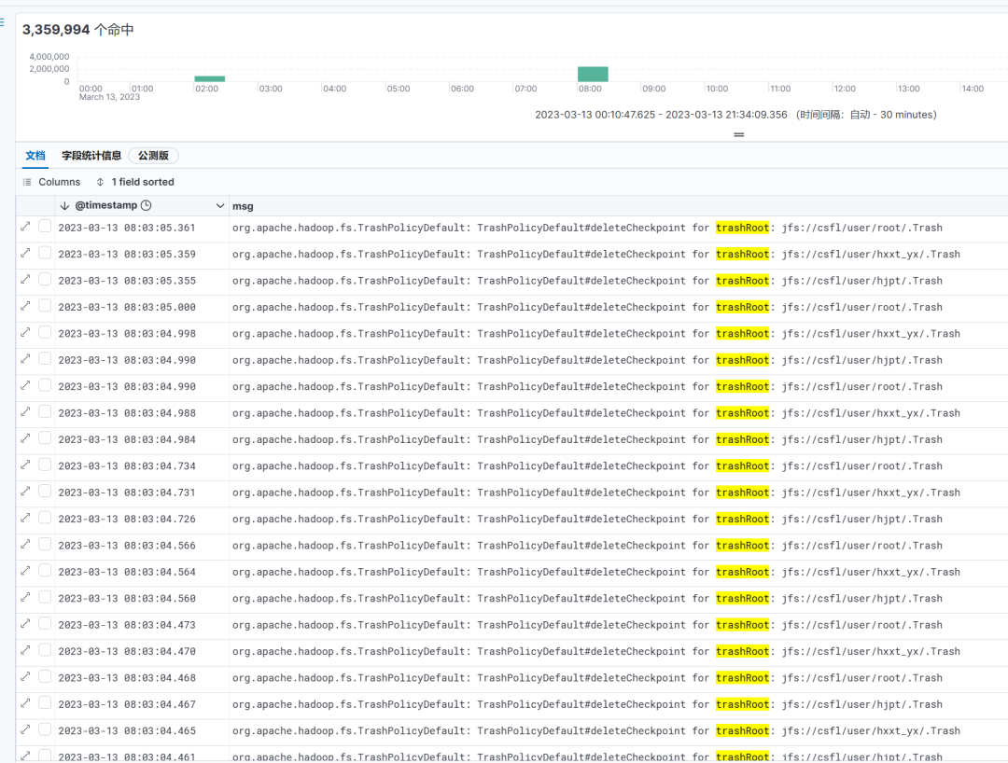Click the time interval text 自动 - 30 minutes
Image resolution: width=1008 pixels, height=763 pixels.
[892, 115]
